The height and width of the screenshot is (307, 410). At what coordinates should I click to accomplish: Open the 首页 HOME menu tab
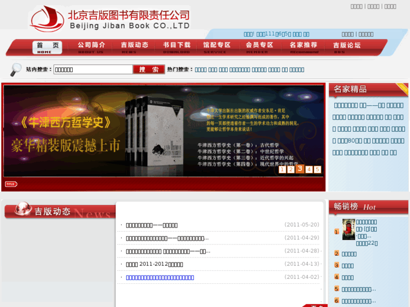tap(47, 47)
